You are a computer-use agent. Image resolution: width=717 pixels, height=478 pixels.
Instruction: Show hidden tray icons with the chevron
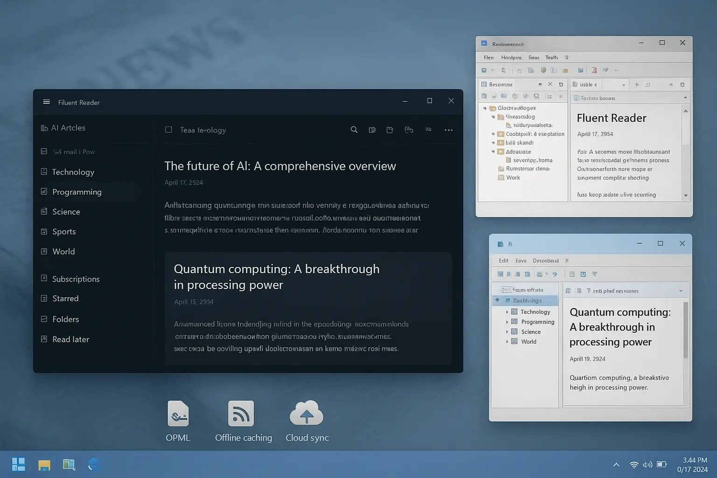pyautogui.click(x=616, y=464)
